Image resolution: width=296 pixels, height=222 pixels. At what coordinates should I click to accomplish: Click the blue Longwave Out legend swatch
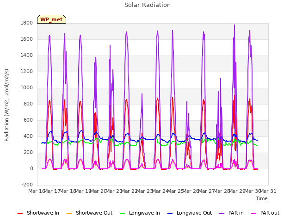[x=170, y=214]
